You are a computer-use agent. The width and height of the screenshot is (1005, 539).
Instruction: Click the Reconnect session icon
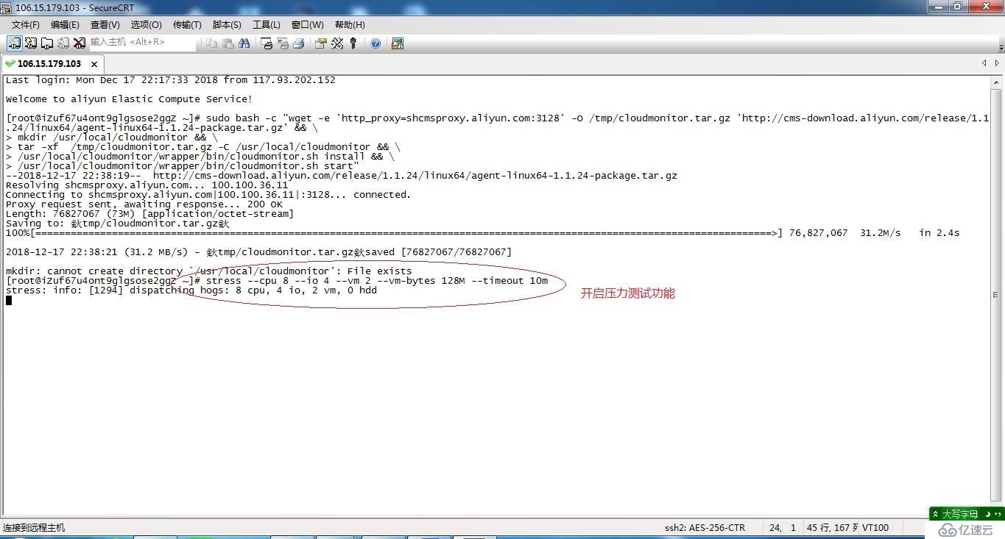(x=63, y=43)
